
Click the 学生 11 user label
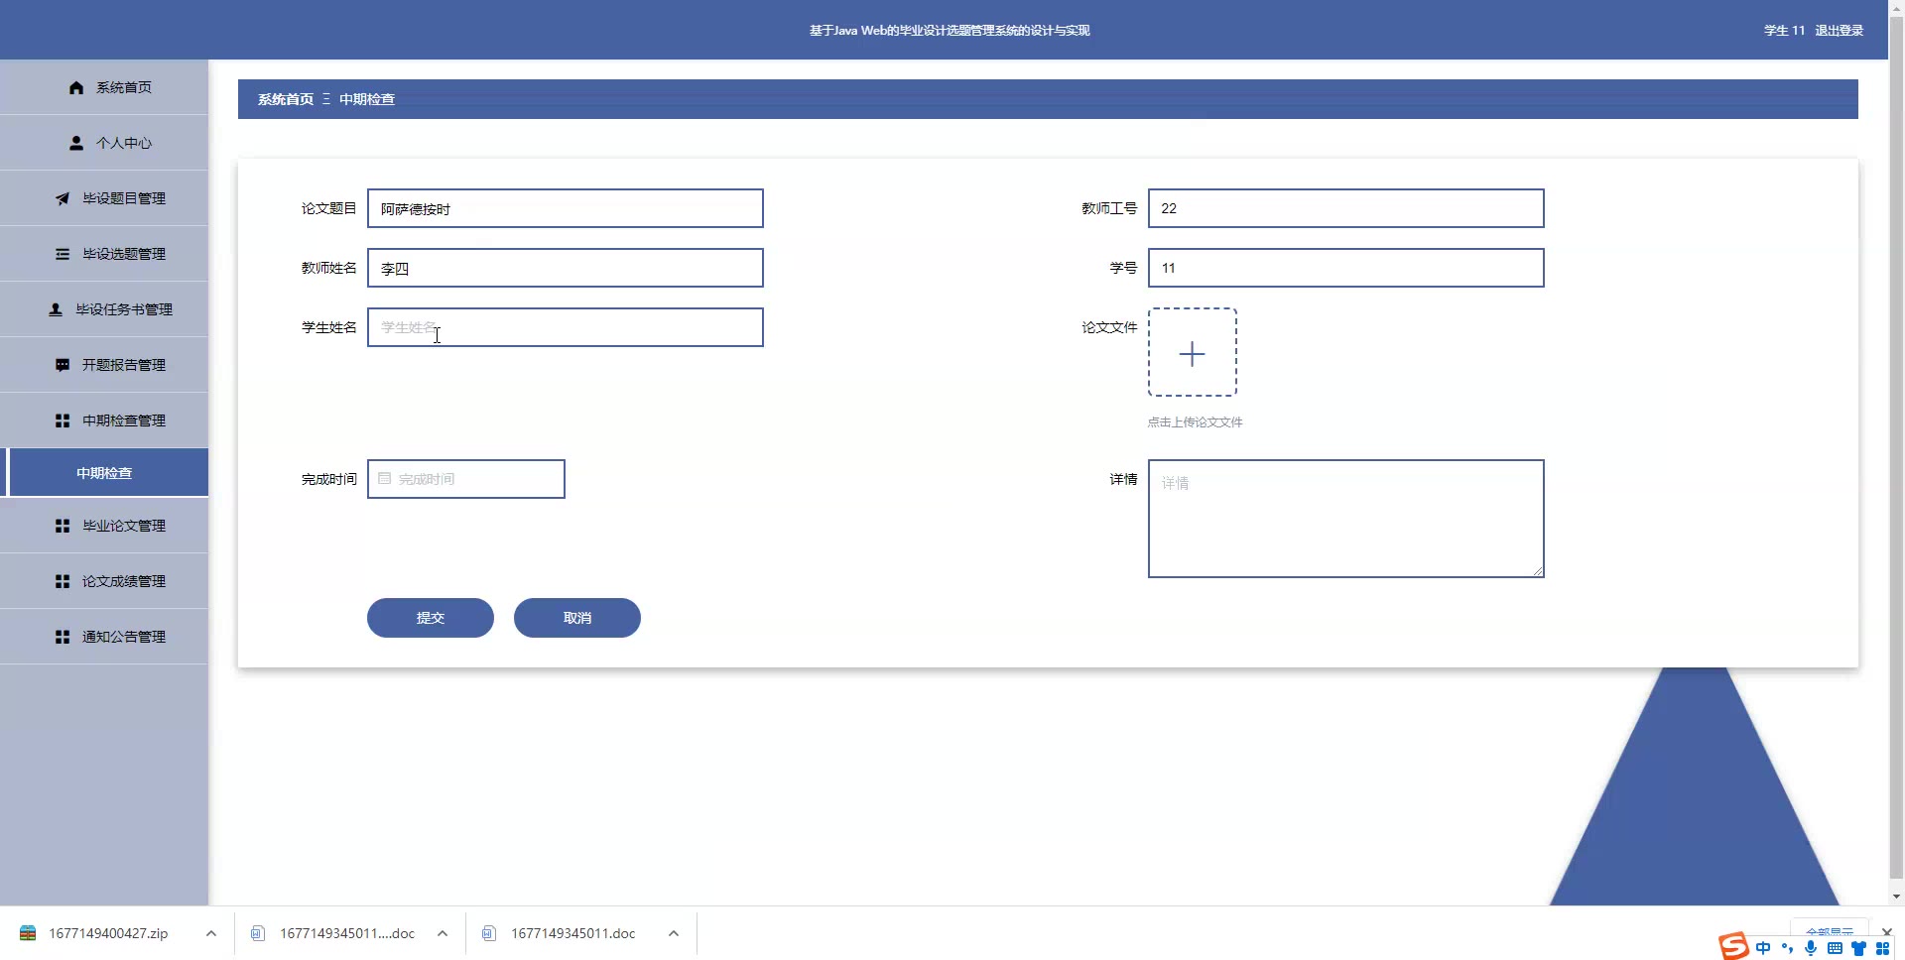pos(1784,31)
